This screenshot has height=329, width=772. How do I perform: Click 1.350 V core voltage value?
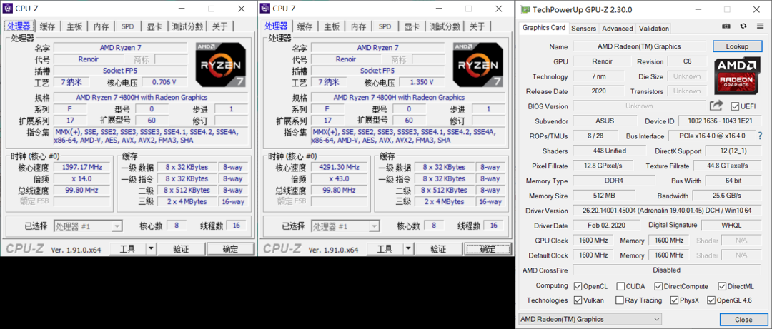point(422,82)
